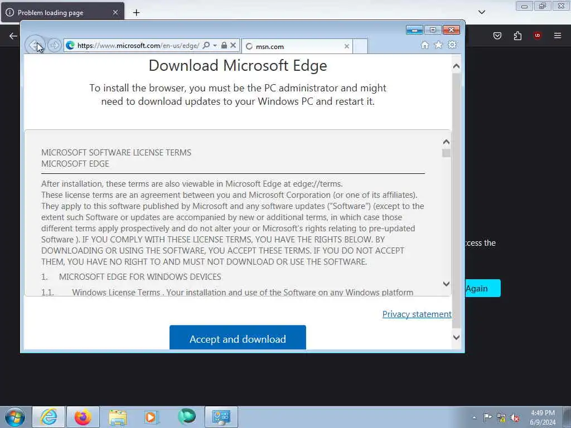Go back in Firefox
571x428 pixels.
click(13, 36)
